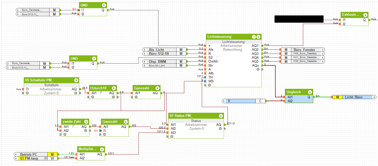Open info icon on the I1durch10 block
The image size is (378, 166).
114,88
